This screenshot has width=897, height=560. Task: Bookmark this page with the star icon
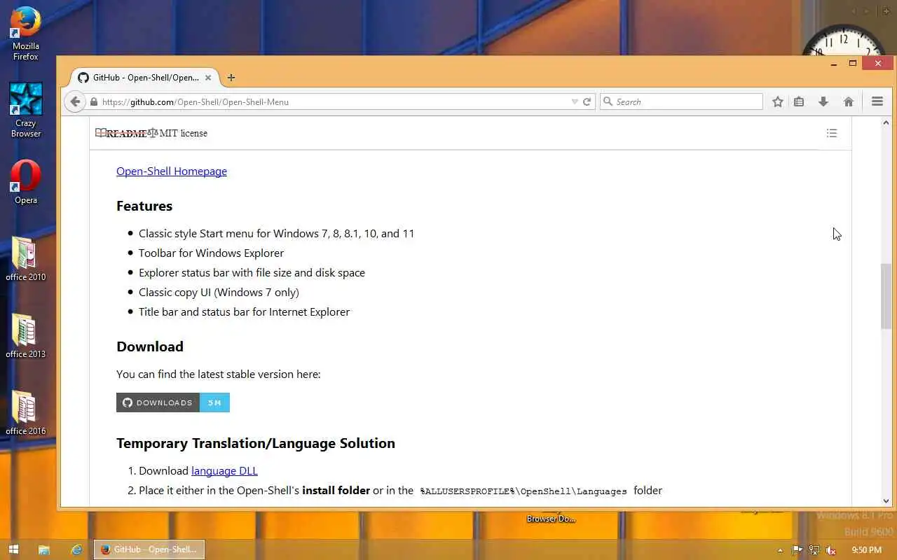778,101
